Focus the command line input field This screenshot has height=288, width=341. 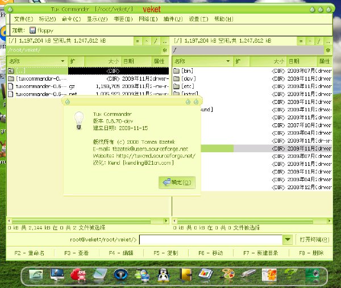coord(211,240)
